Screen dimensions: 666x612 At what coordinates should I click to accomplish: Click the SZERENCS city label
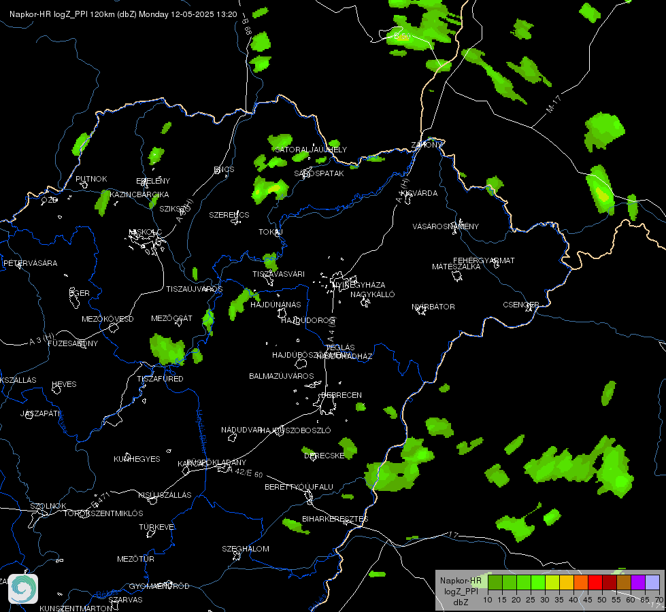click(229, 215)
